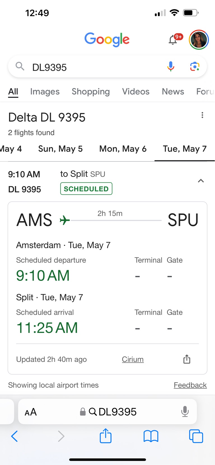The height and width of the screenshot is (465, 215).
Task: Tap the Feedback link
Action: 190,385
